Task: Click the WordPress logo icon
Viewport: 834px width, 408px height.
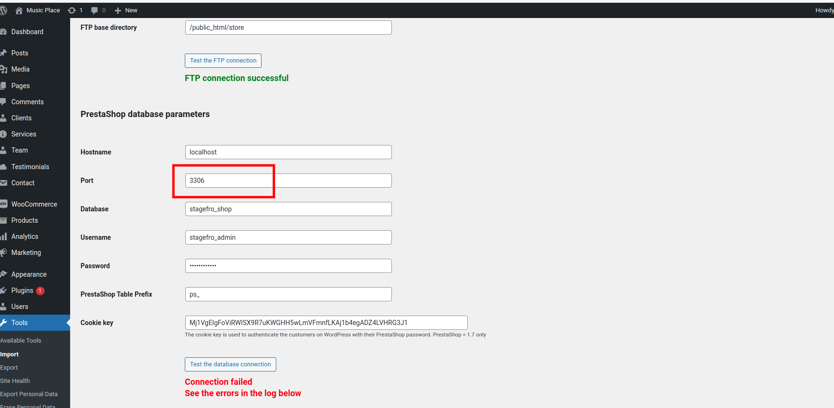Action: tap(3, 10)
